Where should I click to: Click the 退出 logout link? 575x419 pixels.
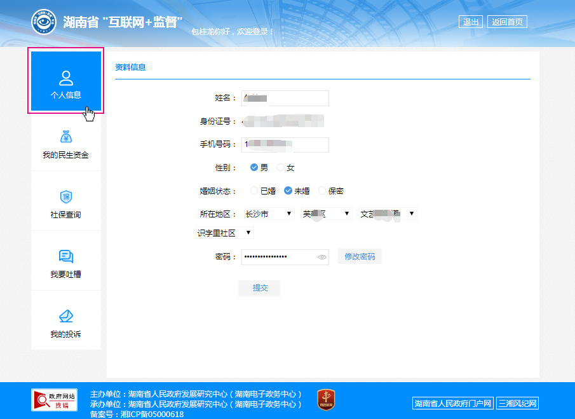tap(471, 22)
